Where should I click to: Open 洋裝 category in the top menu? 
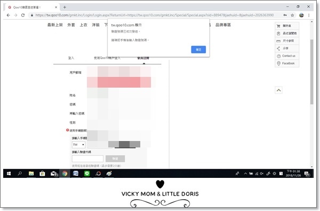click(x=95, y=25)
